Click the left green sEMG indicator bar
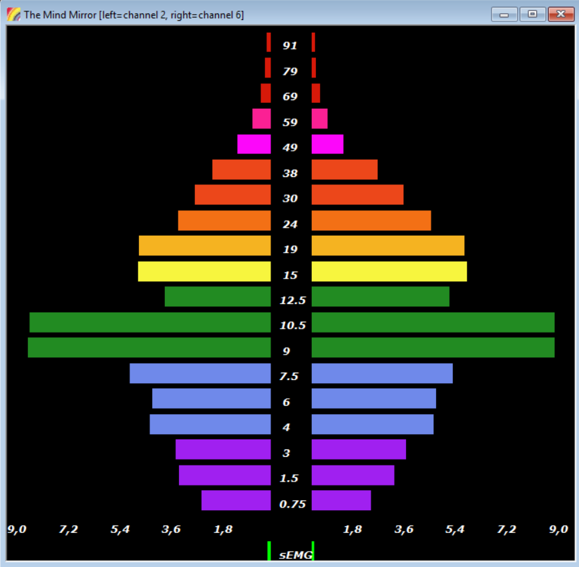The width and height of the screenshot is (579, 567). pos(269,551)
